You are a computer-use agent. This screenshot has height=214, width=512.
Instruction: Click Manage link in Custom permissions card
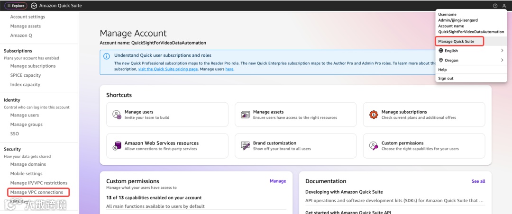point(278,181)
